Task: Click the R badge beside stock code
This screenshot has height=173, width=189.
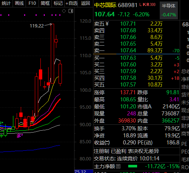Action: tap(148, 4)
